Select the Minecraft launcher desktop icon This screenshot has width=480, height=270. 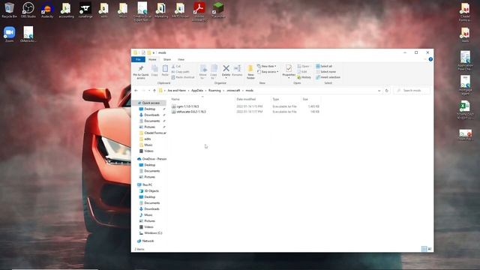tap(218, 10)
